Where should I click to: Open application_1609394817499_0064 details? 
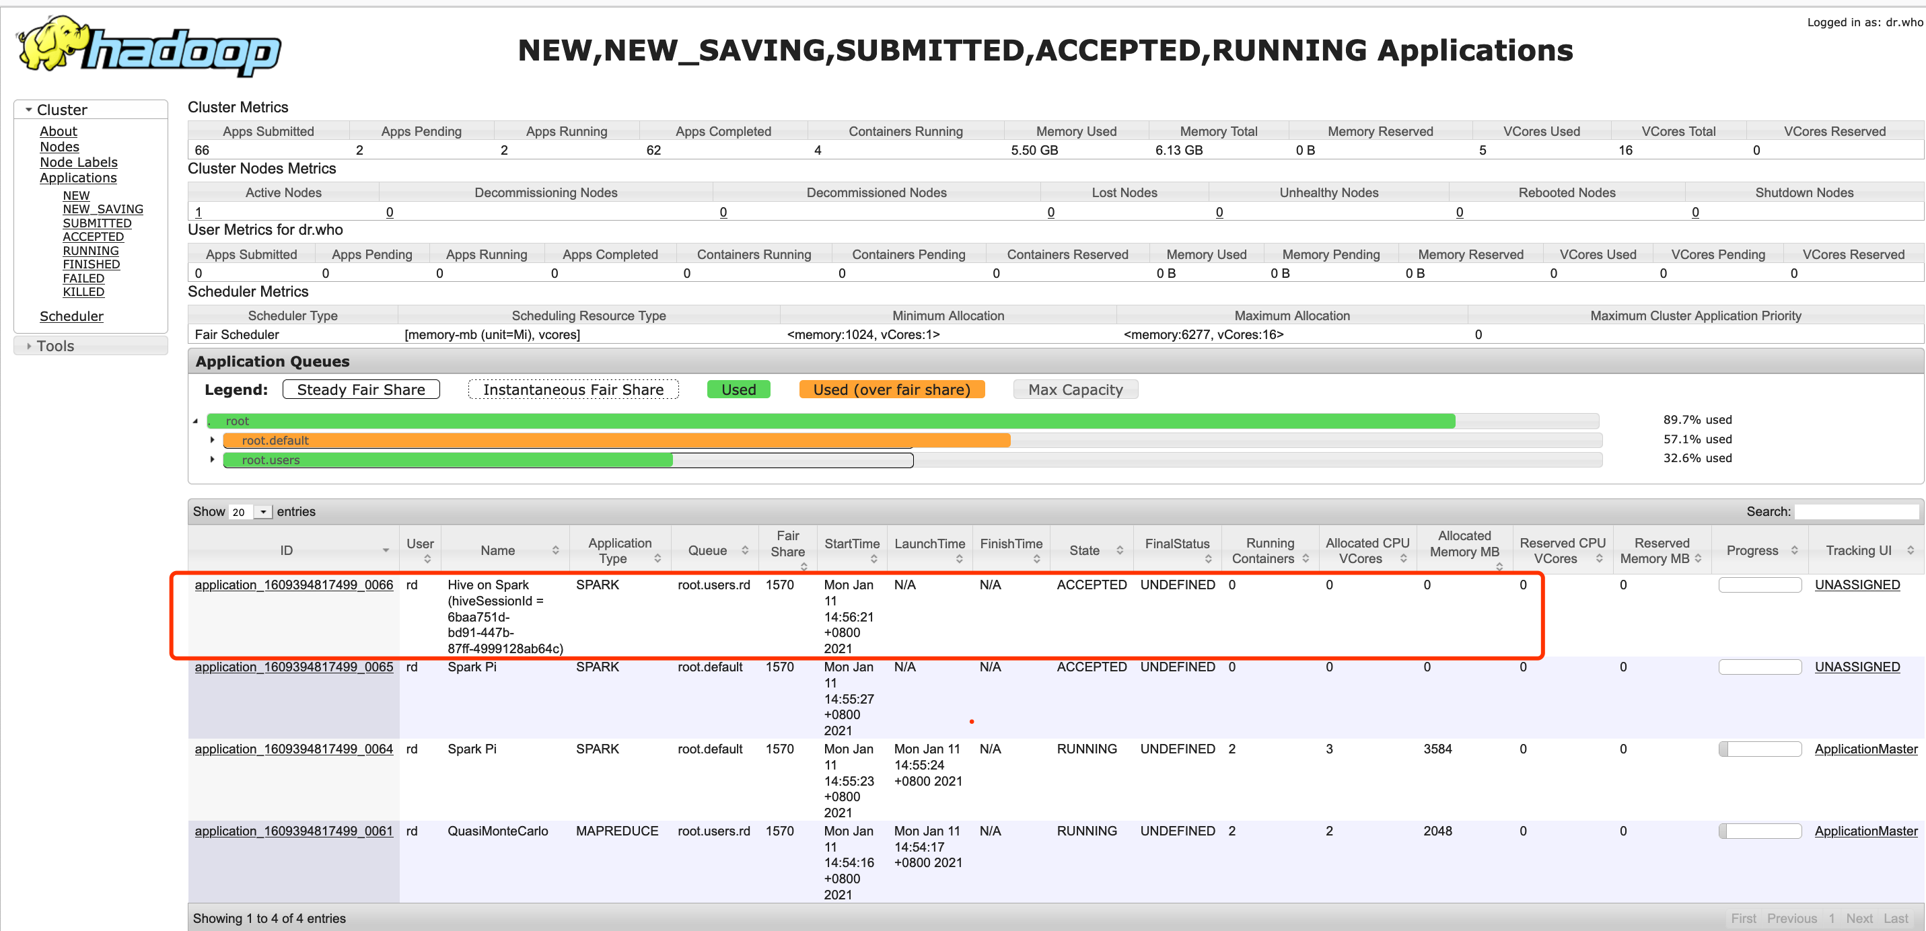point(294,749)
